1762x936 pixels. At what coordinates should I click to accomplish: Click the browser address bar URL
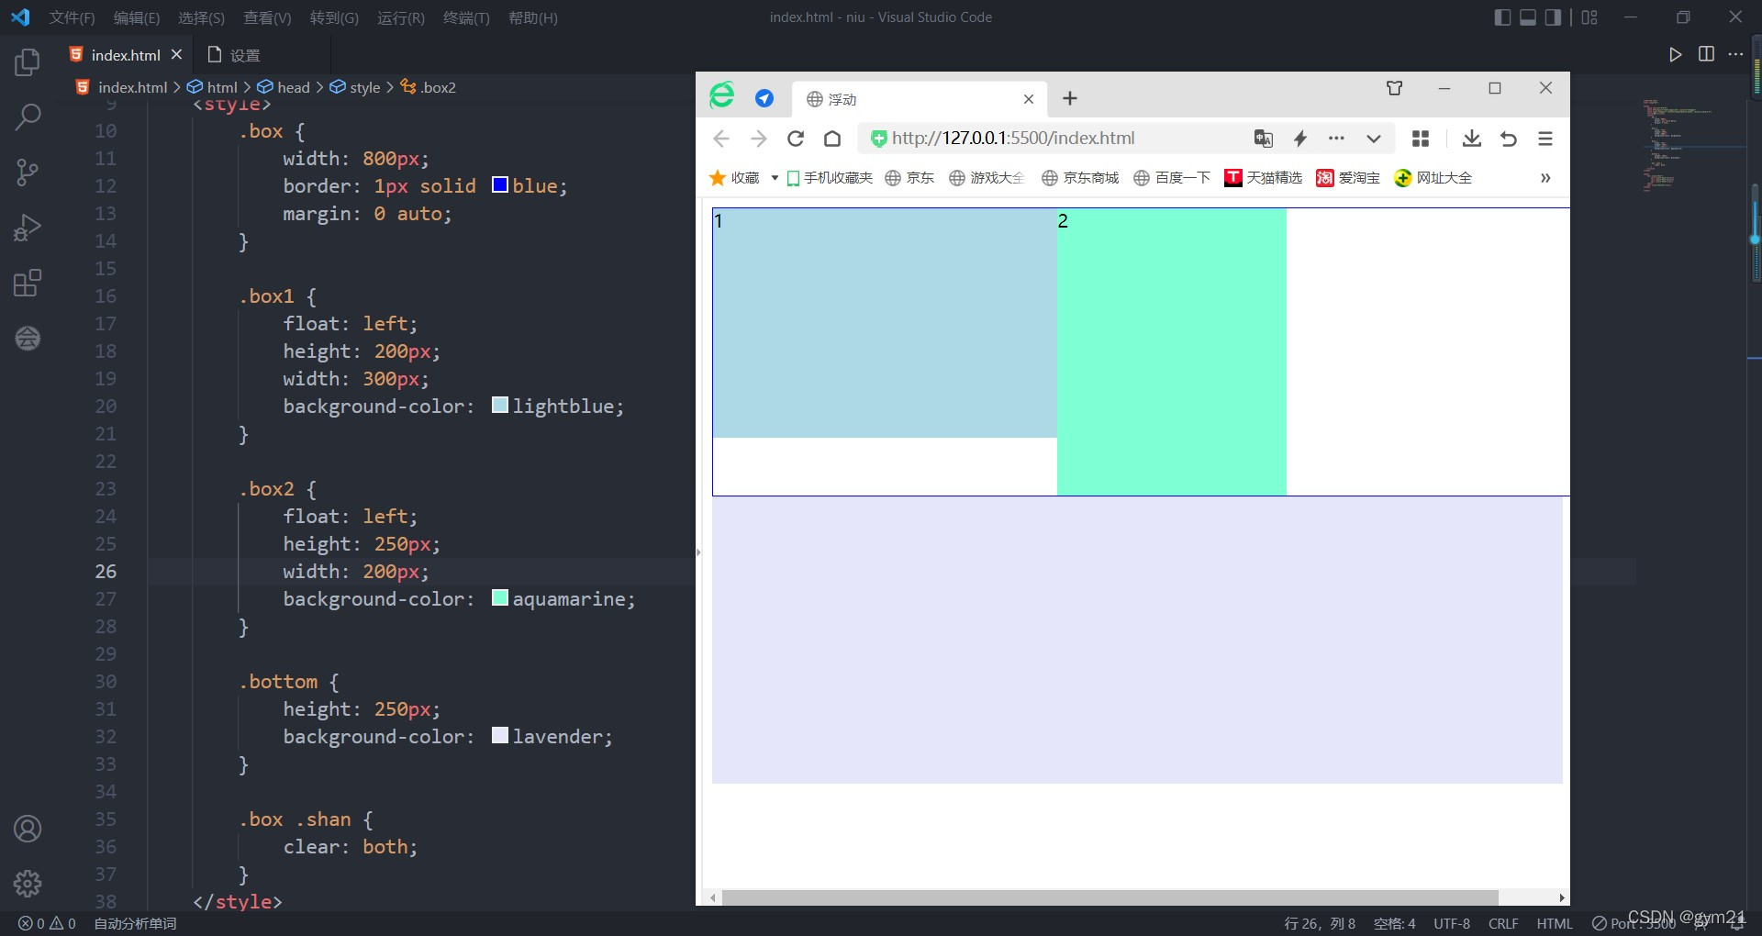(1013, 139)
